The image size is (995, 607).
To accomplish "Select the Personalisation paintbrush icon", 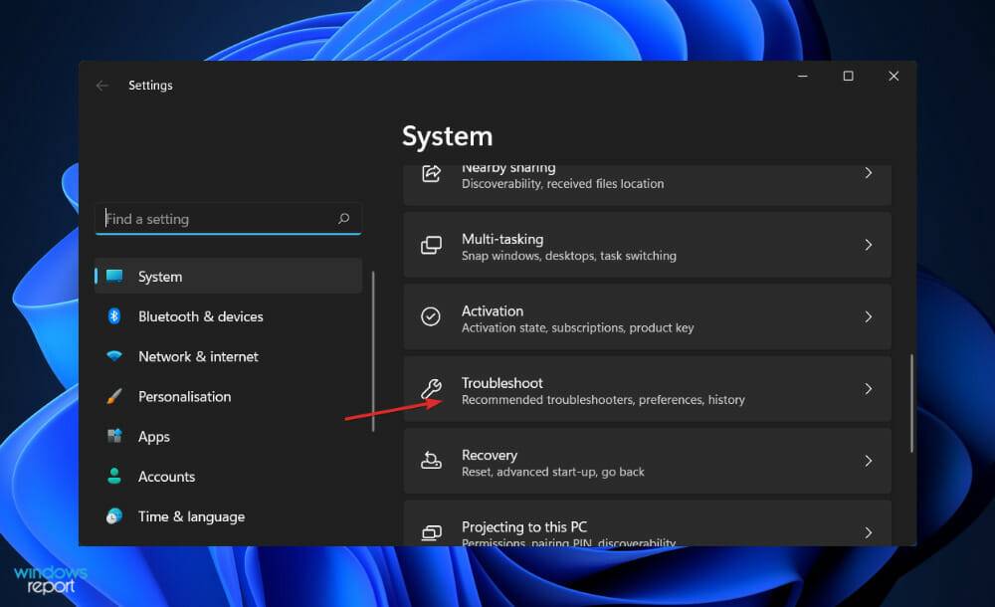I will 117,396.
